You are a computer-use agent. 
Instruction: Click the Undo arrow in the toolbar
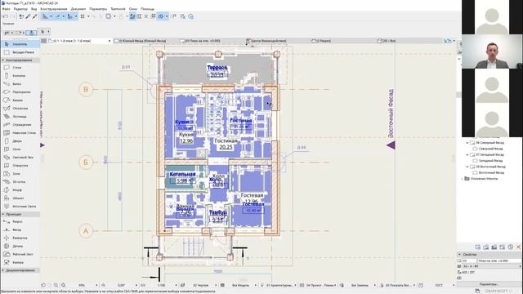pyautogui.click(x=6, y=16)
